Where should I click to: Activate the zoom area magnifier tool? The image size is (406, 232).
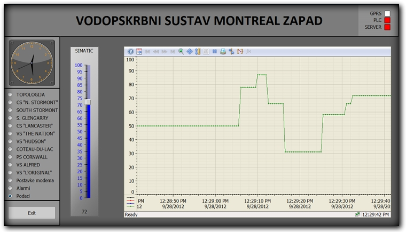(x=181, y=52)
